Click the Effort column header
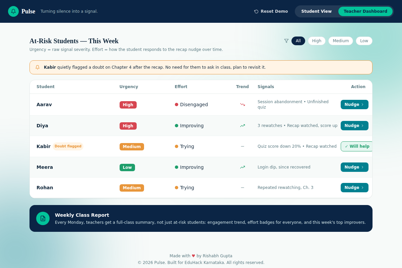This screenshot has height=268, width=402. pos(181,87)
